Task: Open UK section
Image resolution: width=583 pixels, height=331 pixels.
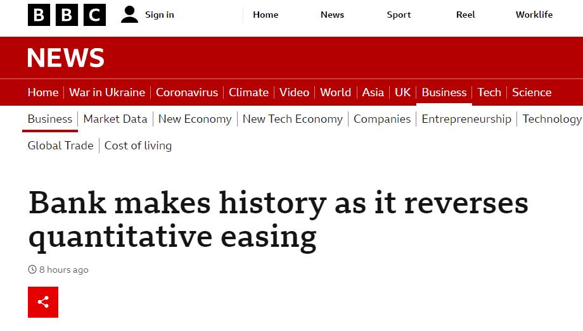Action: (402, 92)
